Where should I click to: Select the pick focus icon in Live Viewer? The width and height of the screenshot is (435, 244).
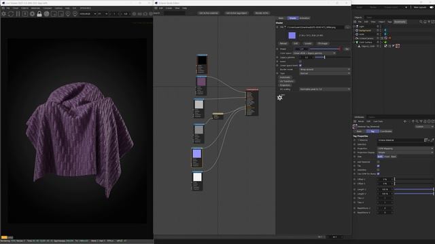[x=68, y=14]
